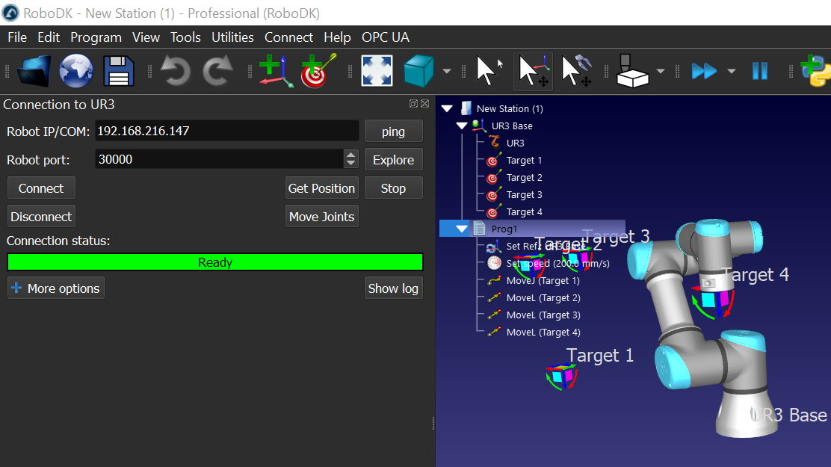Select MoveL (Target 3) instruction

click(x=543, y=315)
